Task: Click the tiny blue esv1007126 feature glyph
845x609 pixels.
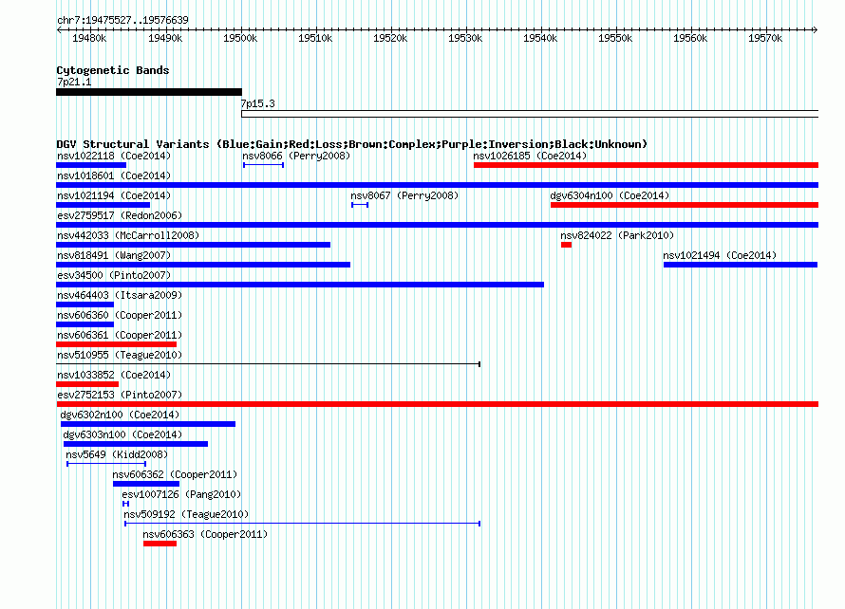Action: 125,504
